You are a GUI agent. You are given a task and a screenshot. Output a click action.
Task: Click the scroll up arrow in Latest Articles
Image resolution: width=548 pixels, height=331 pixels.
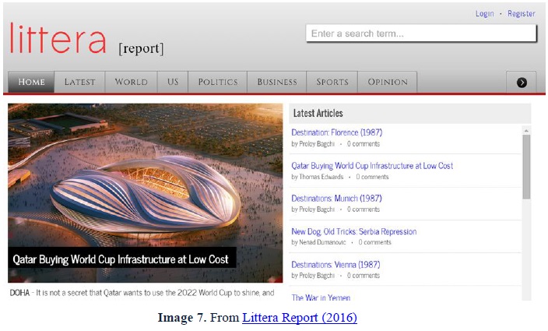point(526,131)
